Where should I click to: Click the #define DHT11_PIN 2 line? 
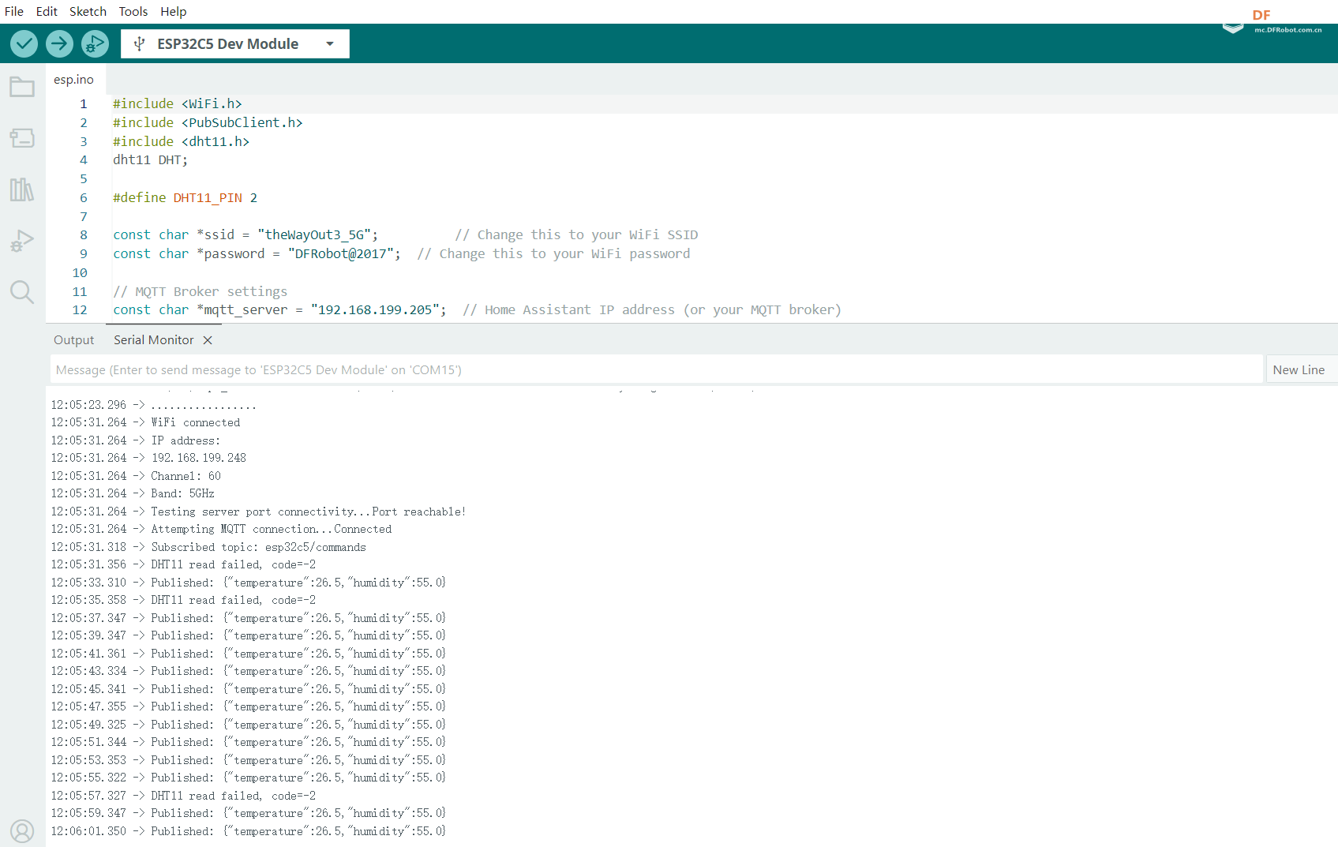185,198
